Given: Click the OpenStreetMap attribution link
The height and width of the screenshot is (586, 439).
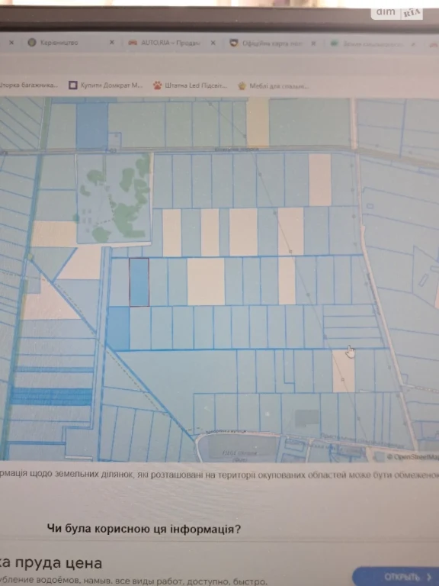Looking at the screenshot, I should click(412, 457).
